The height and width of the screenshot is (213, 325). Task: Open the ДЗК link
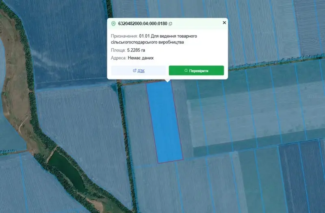(139, 71)
